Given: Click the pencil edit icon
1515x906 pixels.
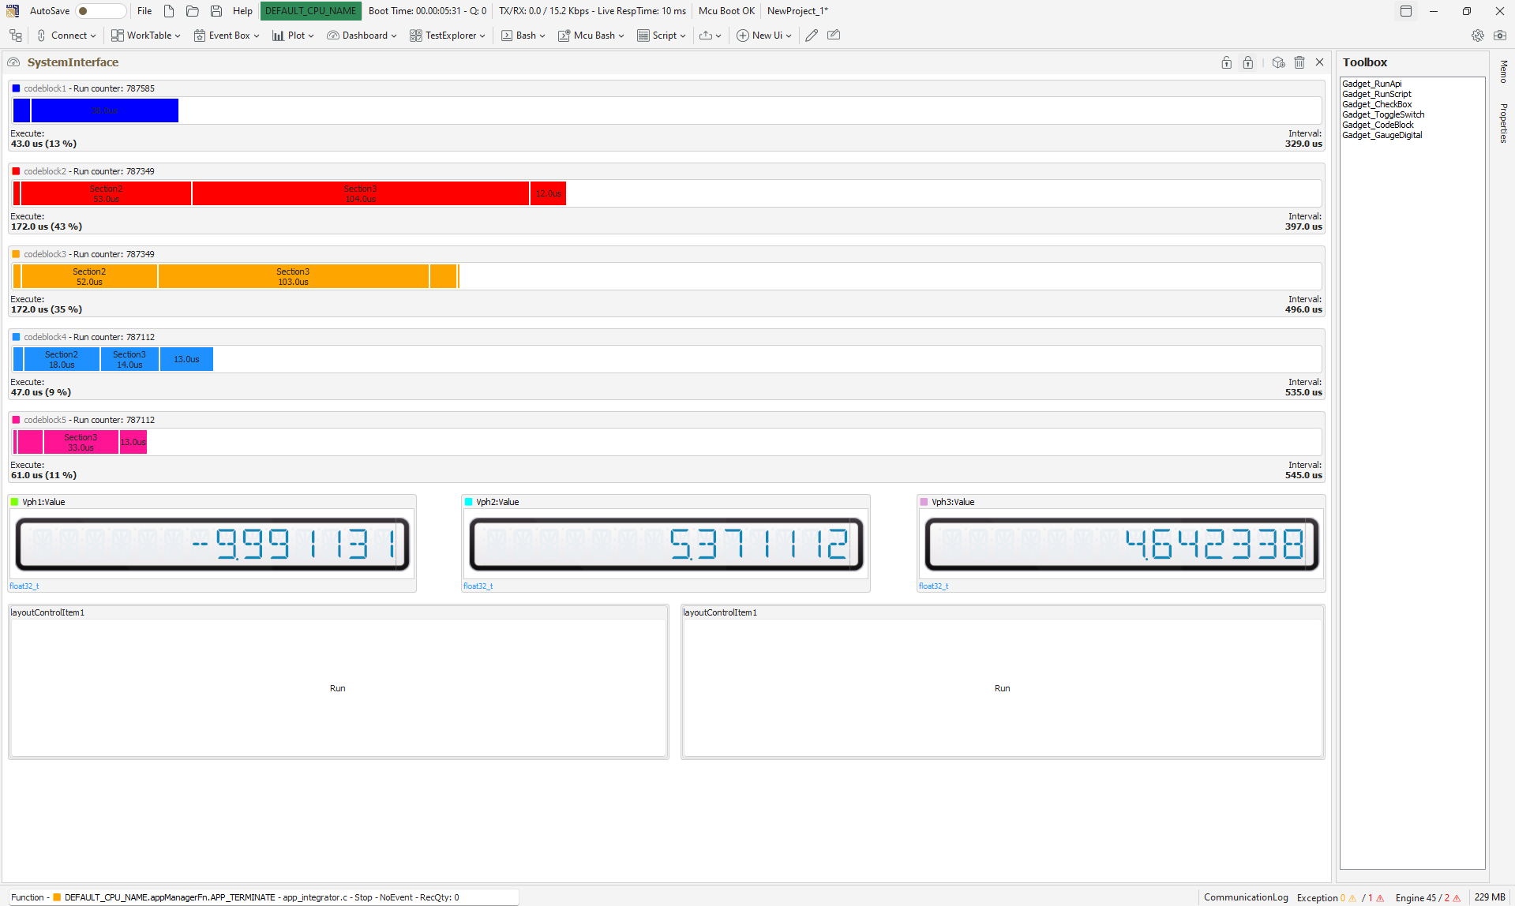Looking at the screenshot, I should point(812,36).
